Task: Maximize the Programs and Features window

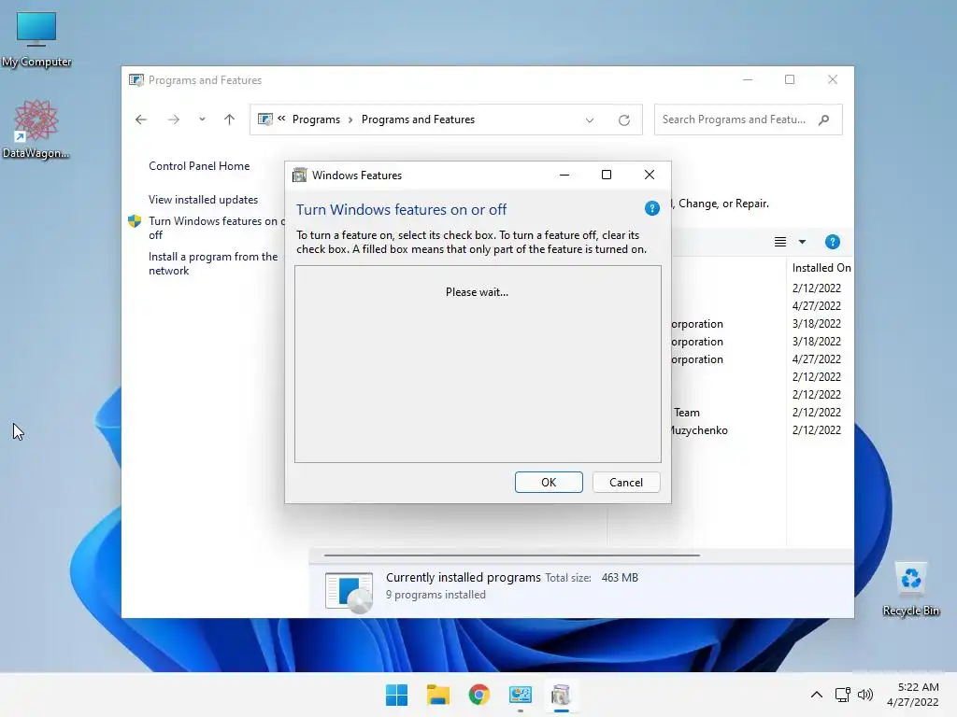Action: [x=790, y=80]
